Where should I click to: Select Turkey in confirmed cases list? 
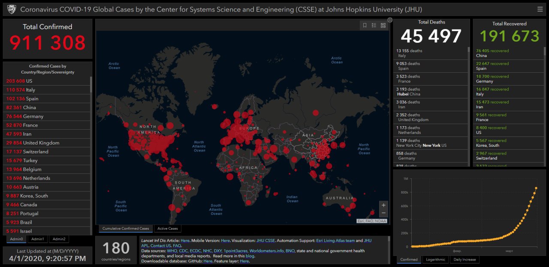pos(47,160)
